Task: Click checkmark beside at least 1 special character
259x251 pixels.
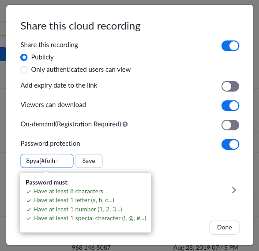Action: click(29, 218)
